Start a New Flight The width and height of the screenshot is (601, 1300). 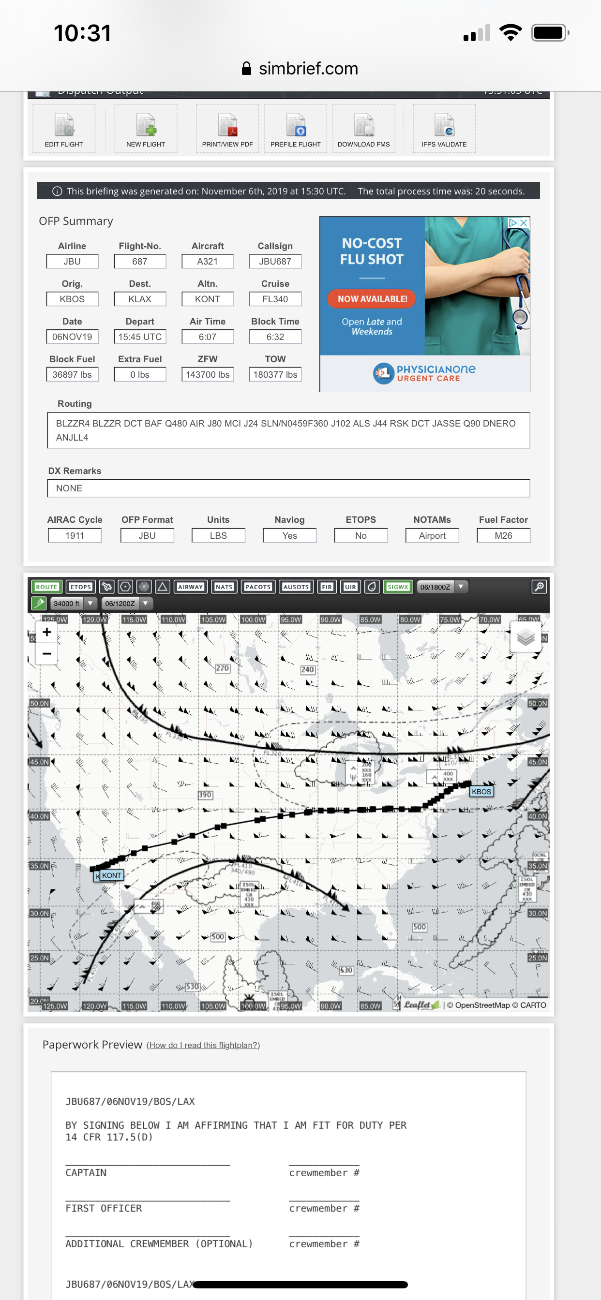click(x=146, y=128)
